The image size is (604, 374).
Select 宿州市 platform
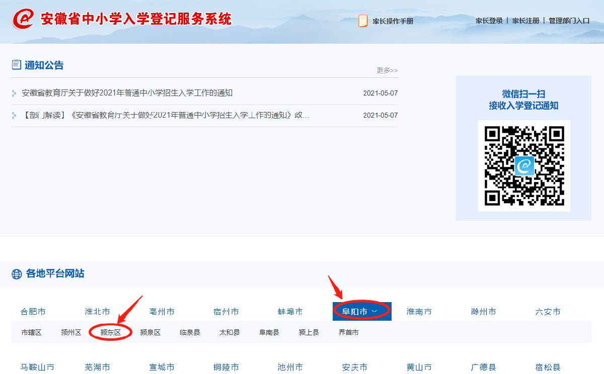226,312
